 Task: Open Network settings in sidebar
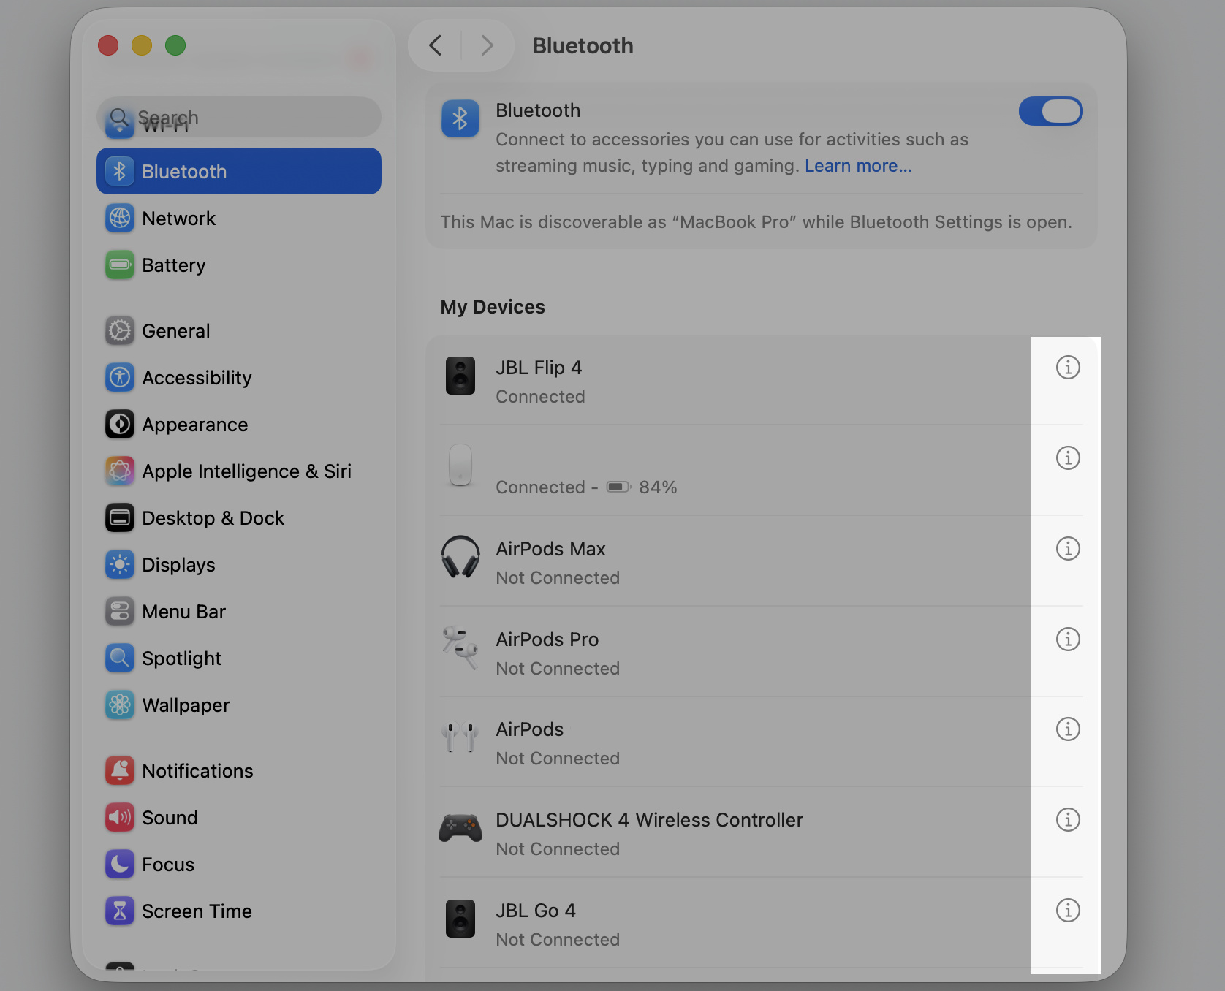point(239,218)
